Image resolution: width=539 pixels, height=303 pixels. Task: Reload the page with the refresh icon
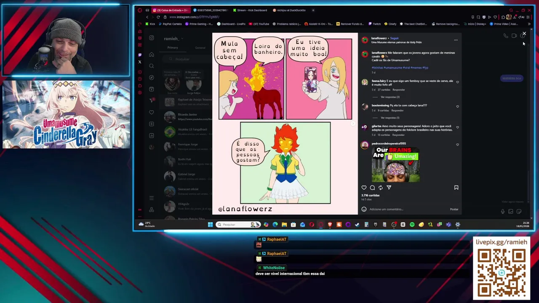(158, 17)
